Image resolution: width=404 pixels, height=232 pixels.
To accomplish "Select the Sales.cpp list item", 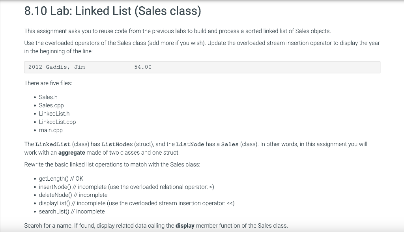I will click(x=51, y=105).
